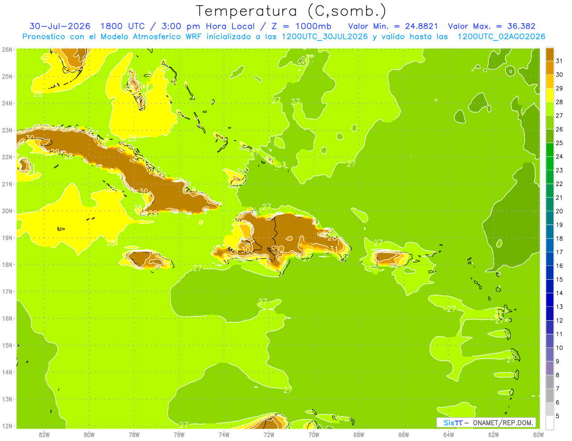Click the brown legend swatch above label 31
This screenshot has width=572, height=441.
click(550, 54)
